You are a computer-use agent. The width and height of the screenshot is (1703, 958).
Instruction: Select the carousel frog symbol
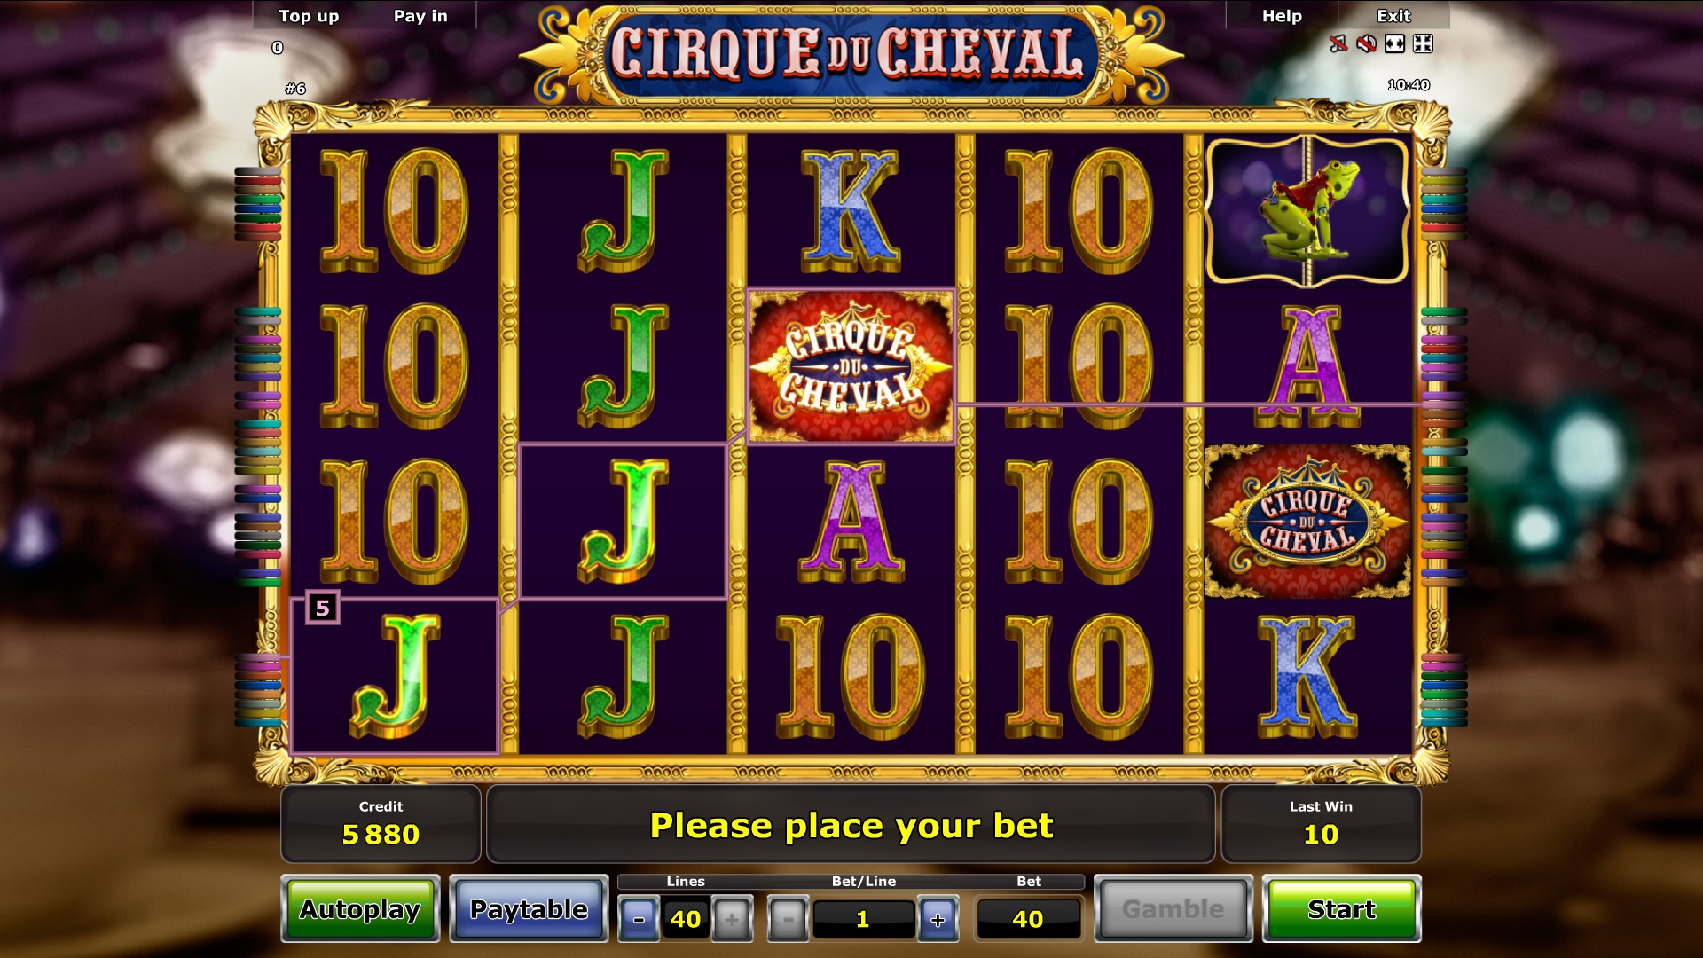pos(1307,211)
